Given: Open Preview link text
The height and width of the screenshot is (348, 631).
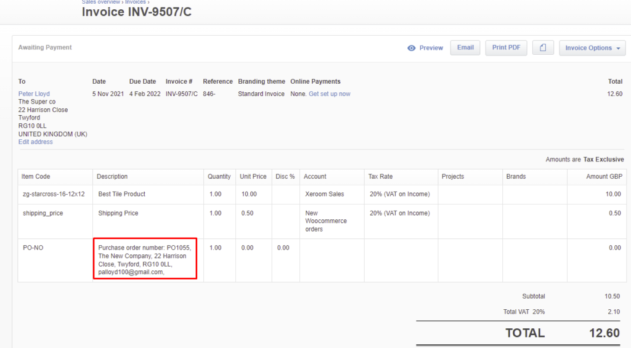Looking at the screenshot, I should pos(431,48).
